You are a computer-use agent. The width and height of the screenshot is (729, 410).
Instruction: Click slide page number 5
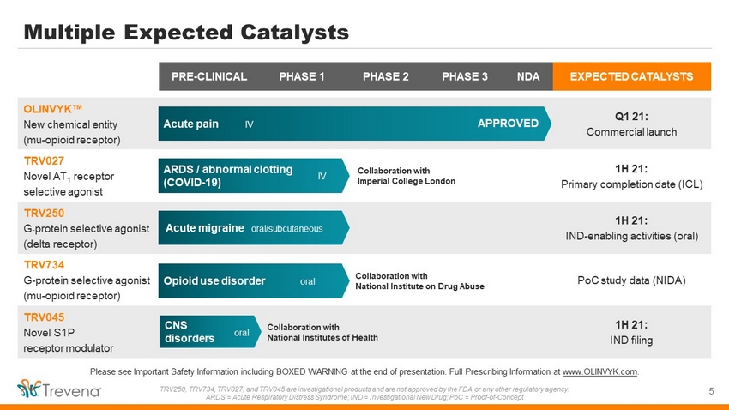(x=711, y=391)
